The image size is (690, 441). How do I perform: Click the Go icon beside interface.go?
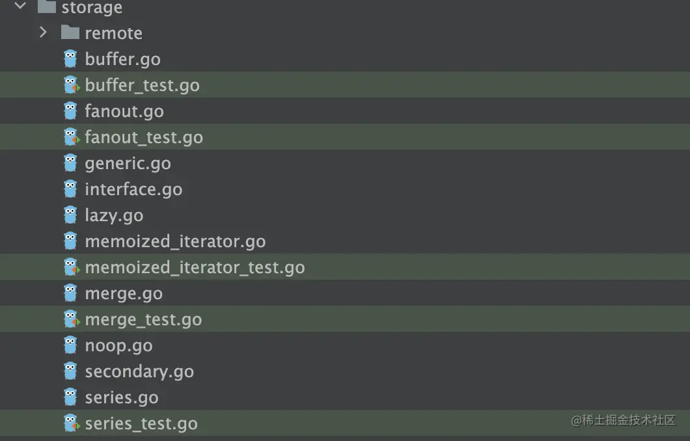point(70,189)
